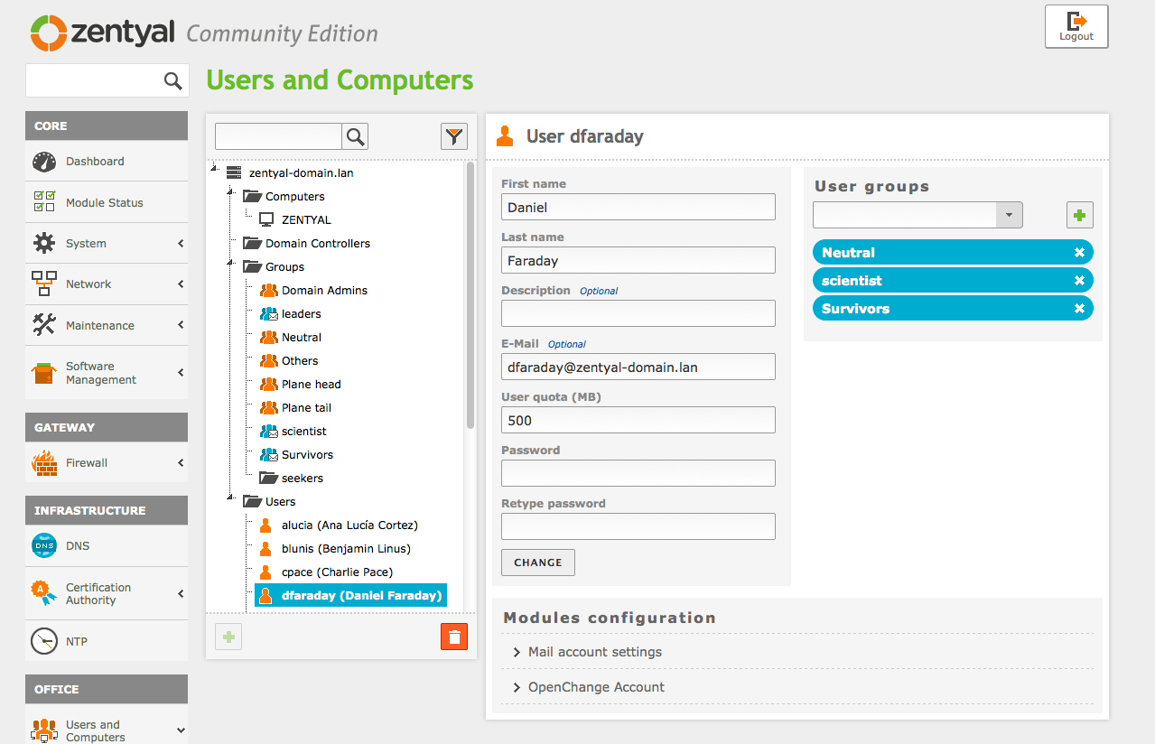Collapse the Computers tree folder

pos(230,191)
